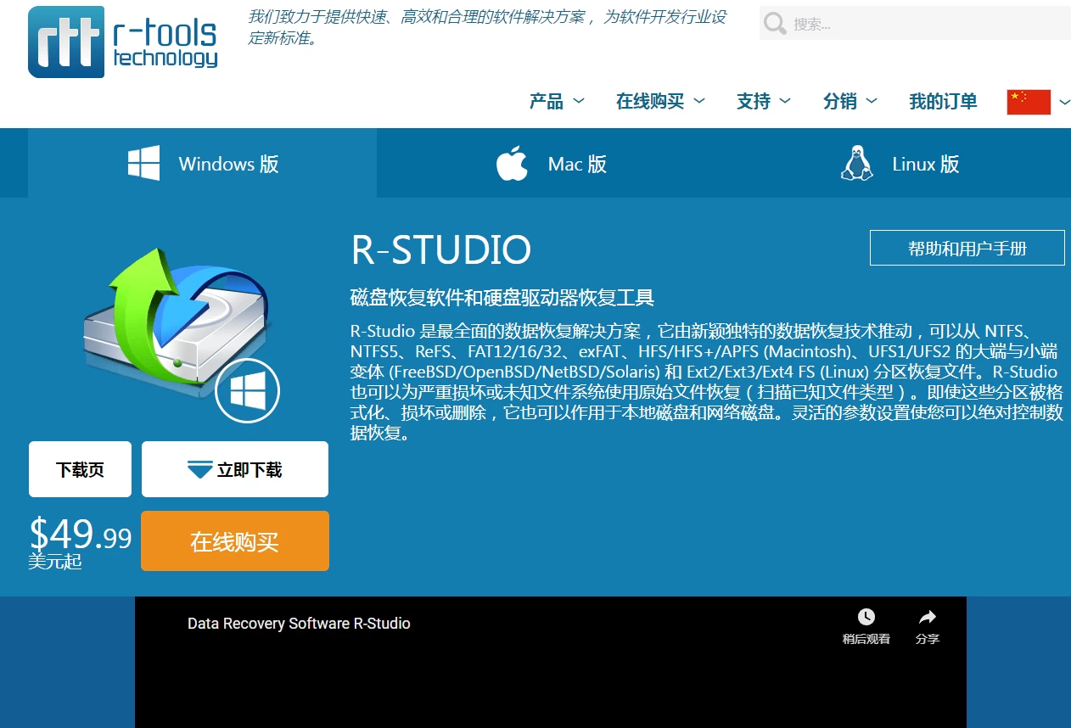Click the blue download arrow icon in 立即下载
1071x728 pixels.
point(199,469)
